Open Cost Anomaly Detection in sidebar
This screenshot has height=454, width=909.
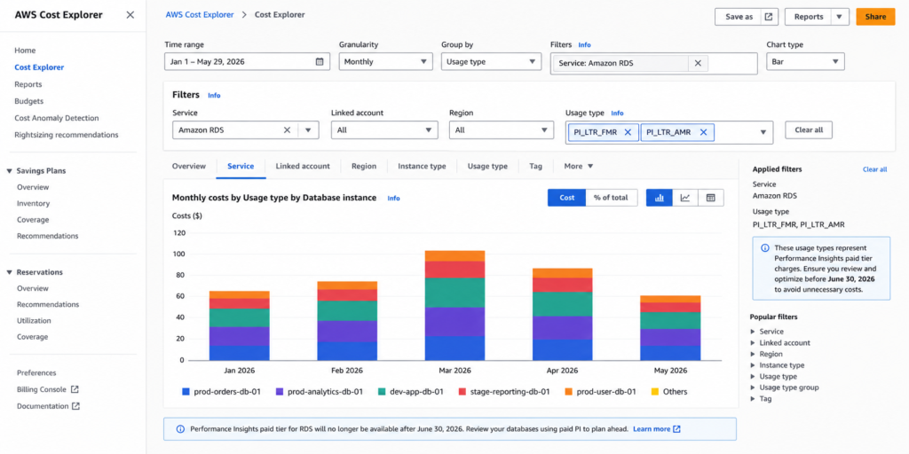pos(57,118)
